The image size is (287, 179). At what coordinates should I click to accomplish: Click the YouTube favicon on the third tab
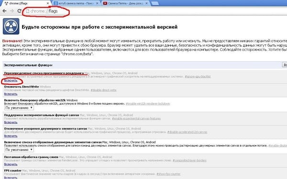pyautogui.click(x=105, y=3)
